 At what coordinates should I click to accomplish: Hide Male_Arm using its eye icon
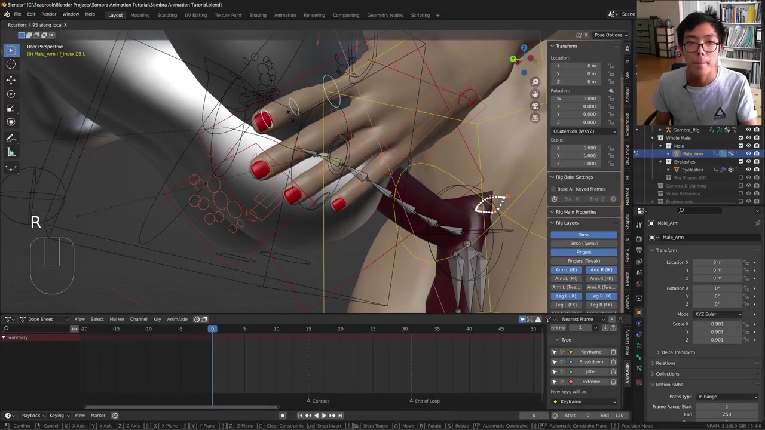[x=748, y=153]
